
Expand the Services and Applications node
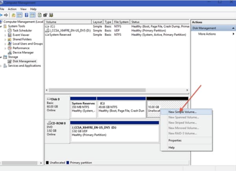[1, 66]
